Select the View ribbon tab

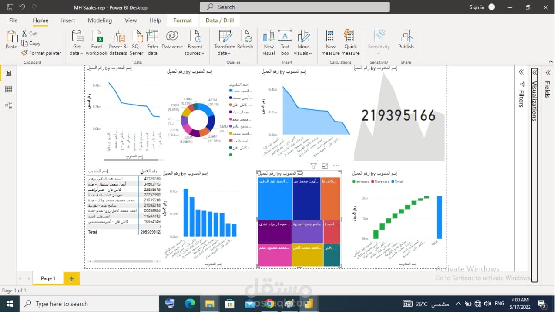coord(131,20)
